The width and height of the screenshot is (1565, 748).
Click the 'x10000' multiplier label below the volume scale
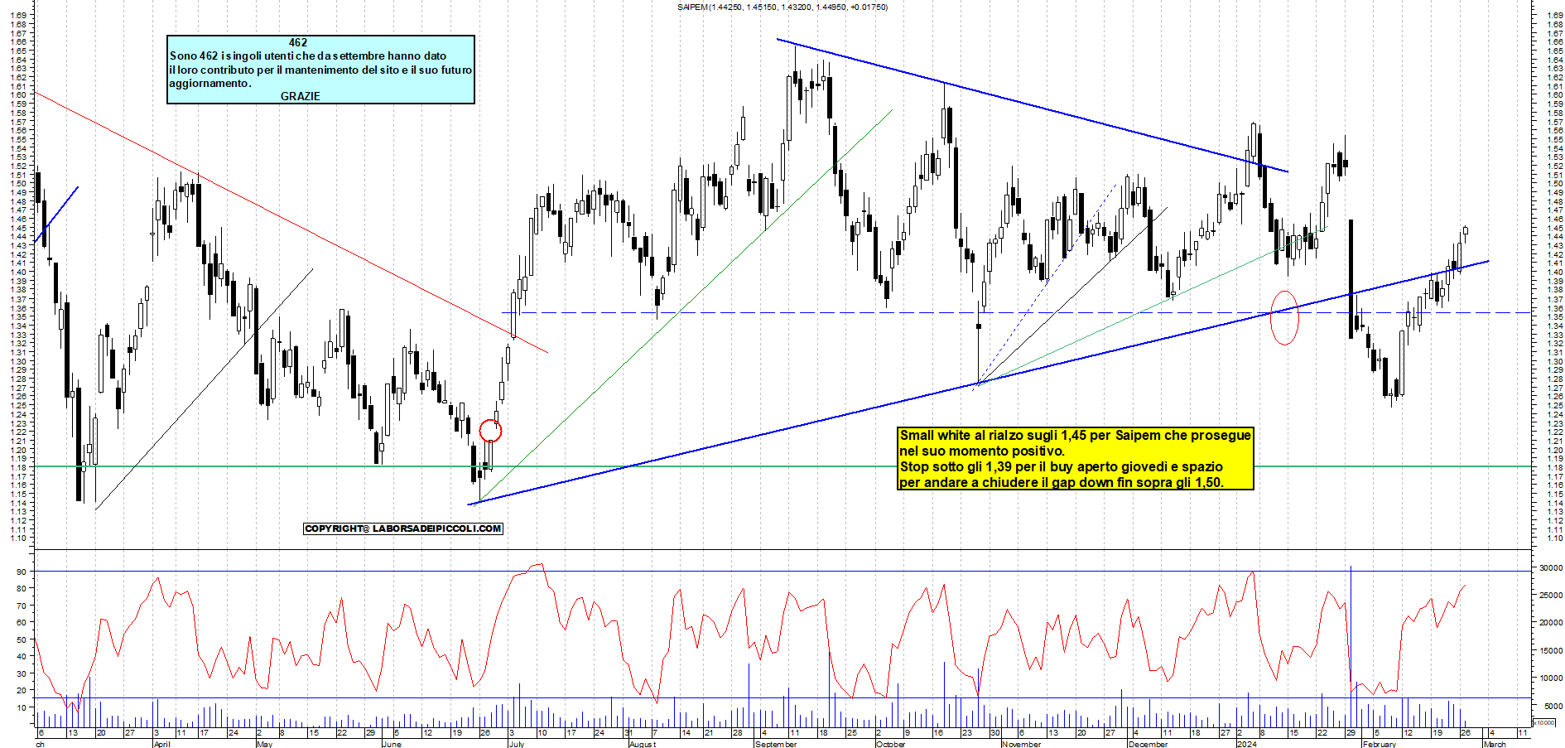click(x=1543, y=722)
